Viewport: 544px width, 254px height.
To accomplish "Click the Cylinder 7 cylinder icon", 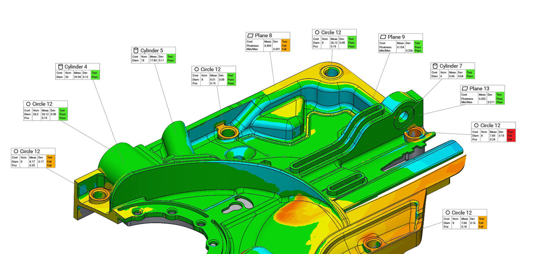I will coord(435,66).
